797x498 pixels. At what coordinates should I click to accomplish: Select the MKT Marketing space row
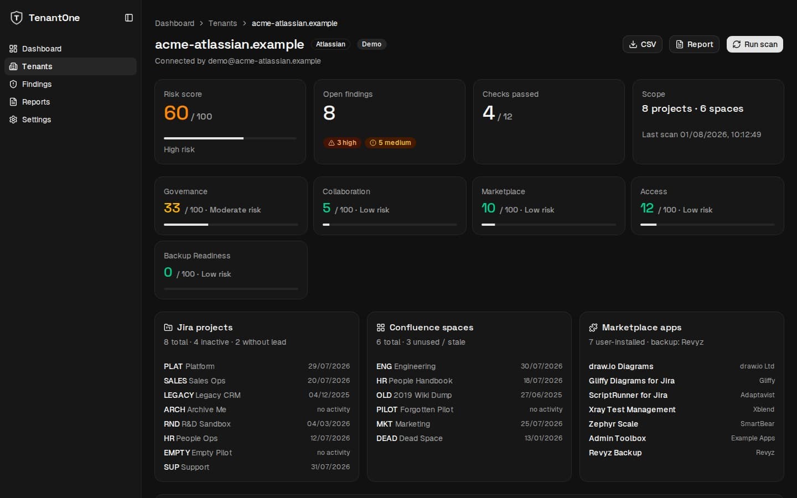click(469, 424)
